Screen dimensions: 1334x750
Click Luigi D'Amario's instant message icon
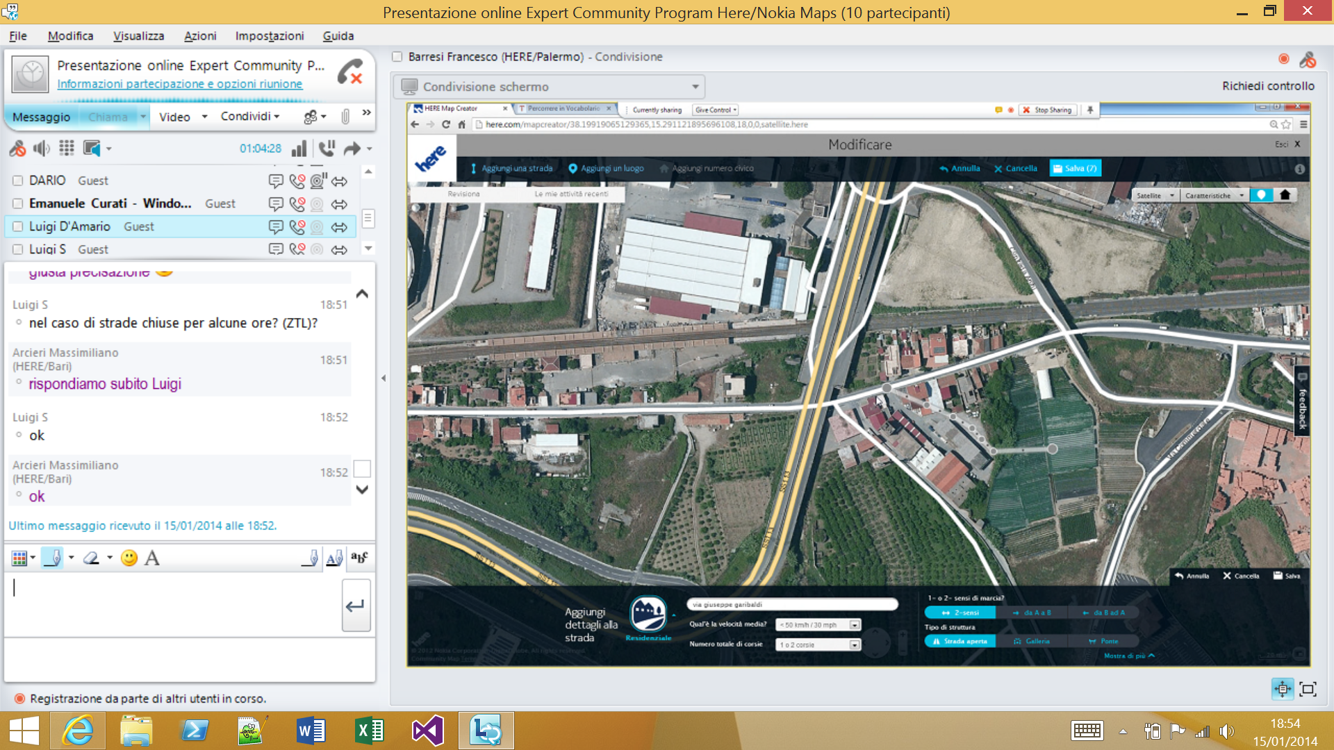(276, 227)
